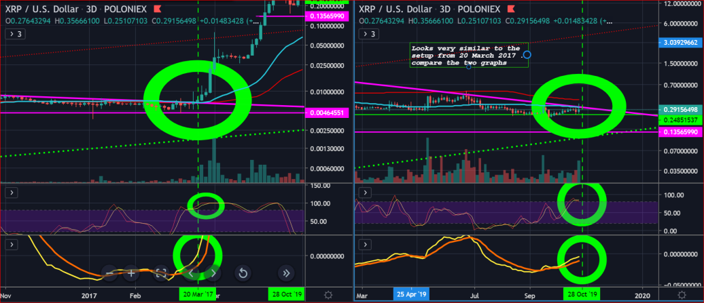
Task: Open right chart settings gear icon
Action: 682,295
